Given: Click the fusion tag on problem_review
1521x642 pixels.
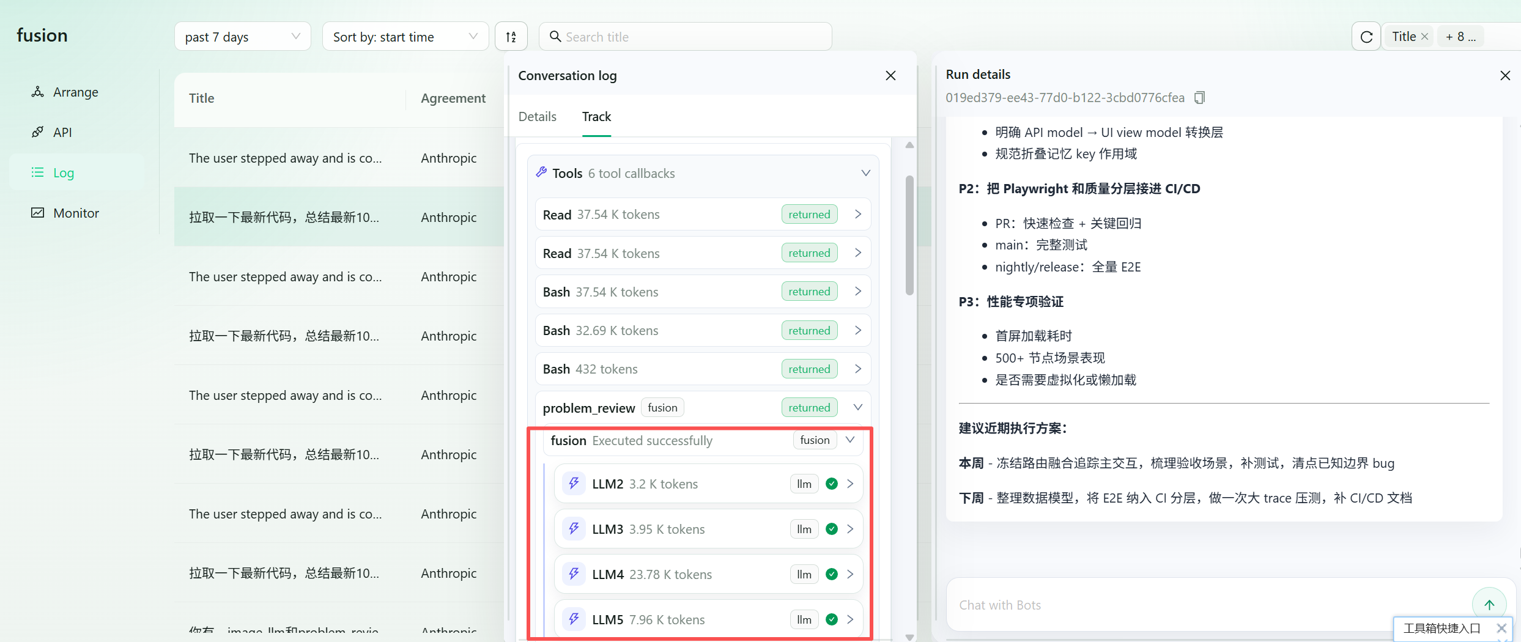Looking at the screenshot, I should tap(662, 407).
